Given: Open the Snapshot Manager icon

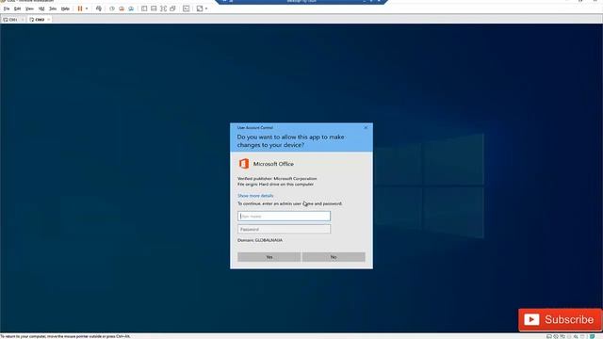Looking at the screenshot, I should coord(131,8).
